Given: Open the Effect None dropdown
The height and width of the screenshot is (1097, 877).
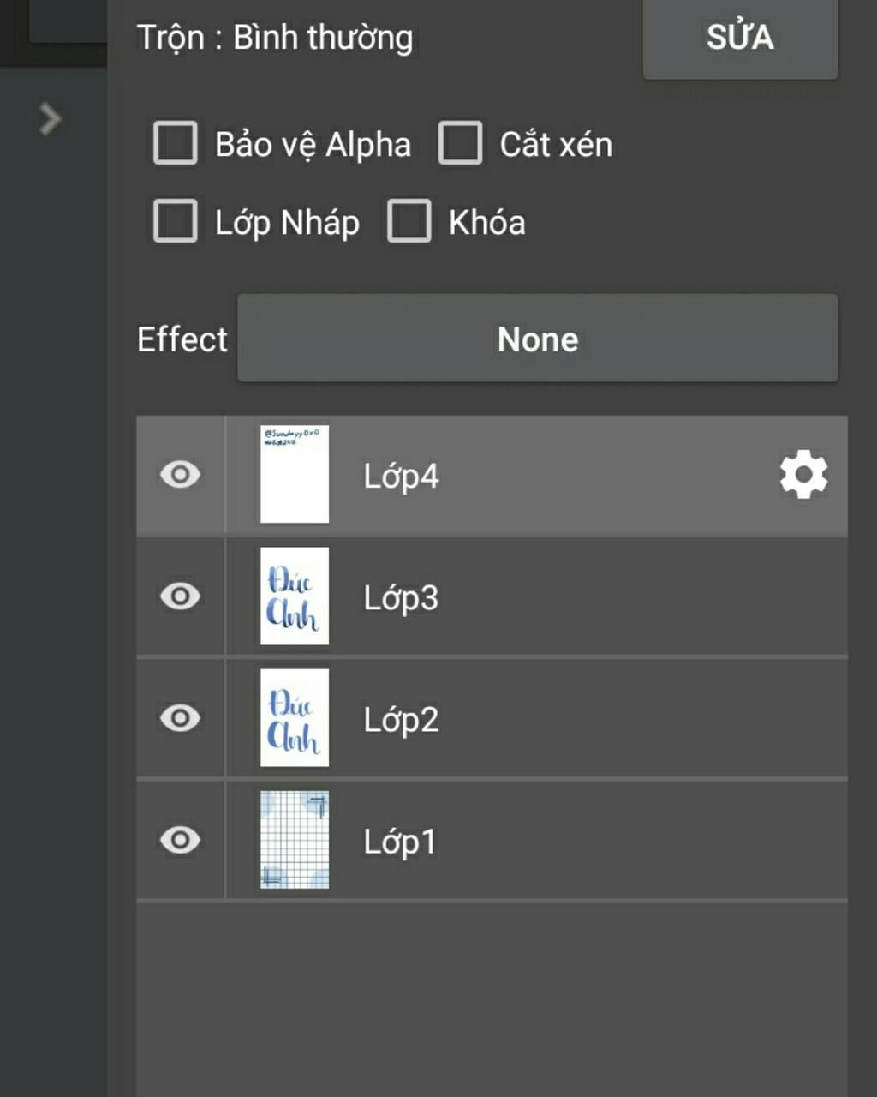Looking at the screenshot, I should pos(538,339).
